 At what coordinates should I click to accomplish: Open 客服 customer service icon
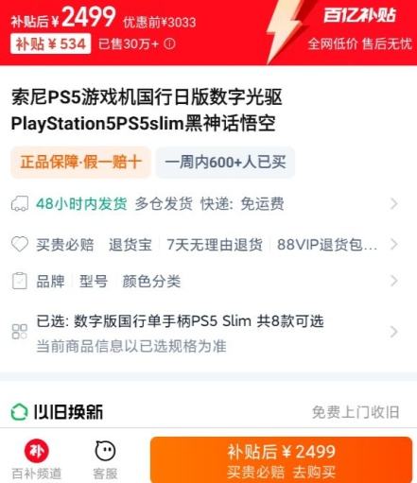[105, 451]
